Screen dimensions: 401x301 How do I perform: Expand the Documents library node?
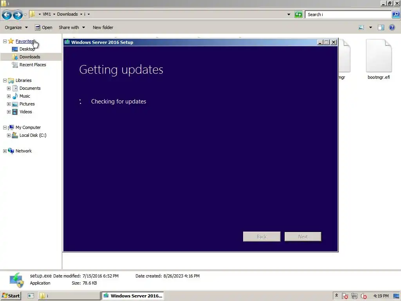9,88
